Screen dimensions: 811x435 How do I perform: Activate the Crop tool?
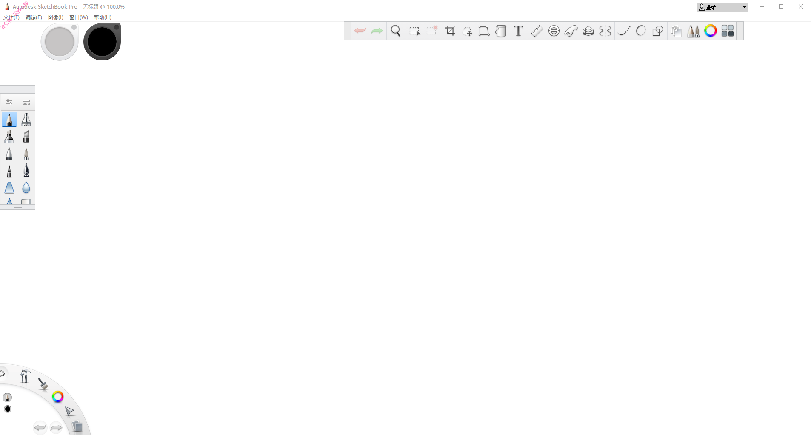coord(450,31)
